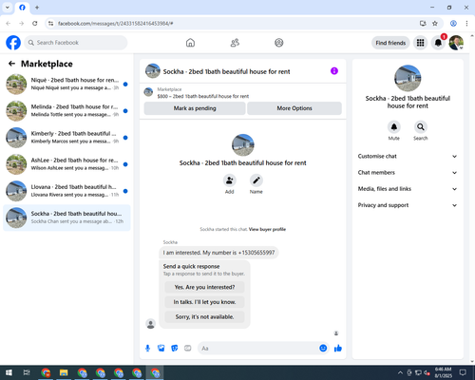475x380 pixels.
Task: Open the notifications bell in the header
Action: [438, 43]
